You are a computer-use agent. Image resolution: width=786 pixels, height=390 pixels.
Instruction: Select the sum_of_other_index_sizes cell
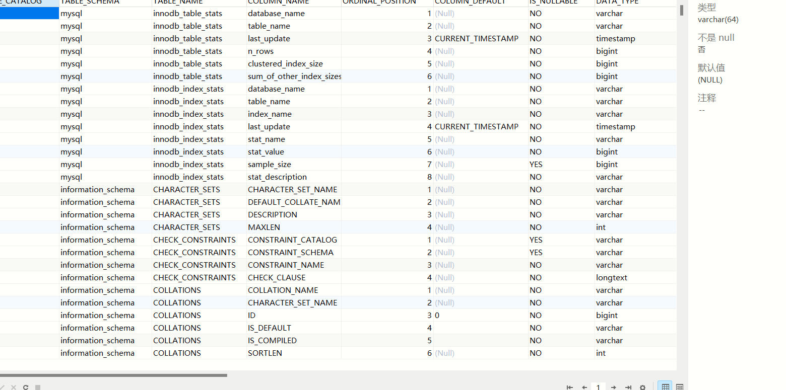click(294, 76)
